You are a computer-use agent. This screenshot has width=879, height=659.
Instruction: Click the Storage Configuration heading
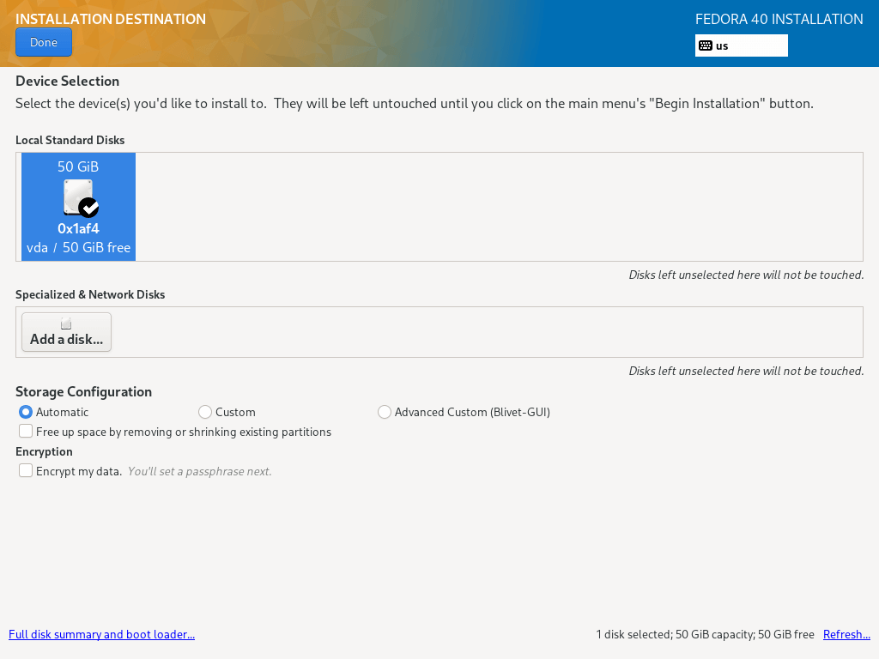click(83, 391)
